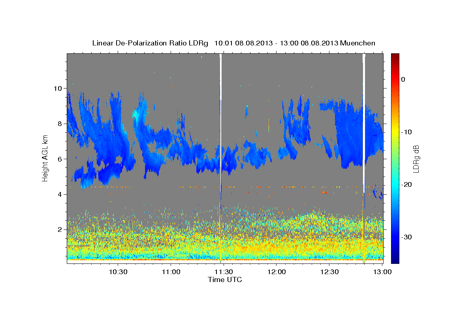Click the '10:30' time axis label
This screenshot has height=316, width=474.
click(118, 272)
